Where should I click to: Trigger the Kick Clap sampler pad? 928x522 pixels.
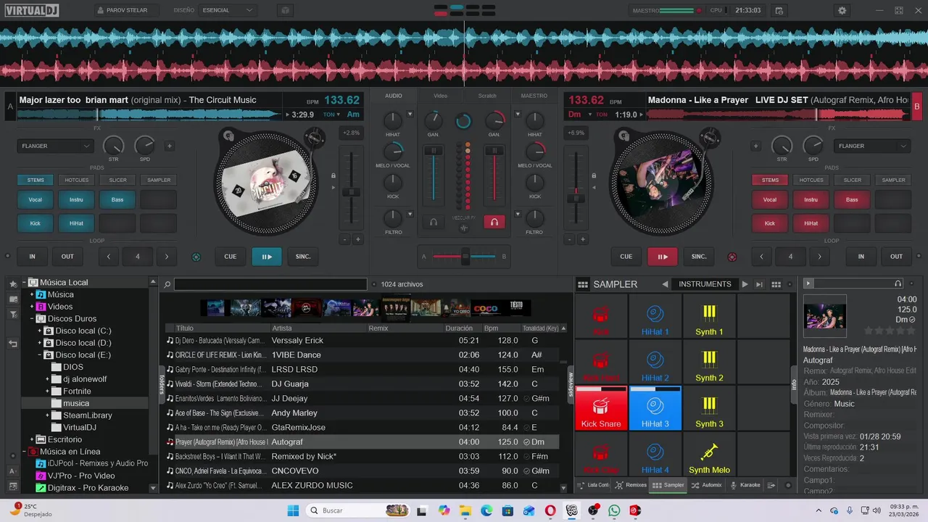coord(601,455)
